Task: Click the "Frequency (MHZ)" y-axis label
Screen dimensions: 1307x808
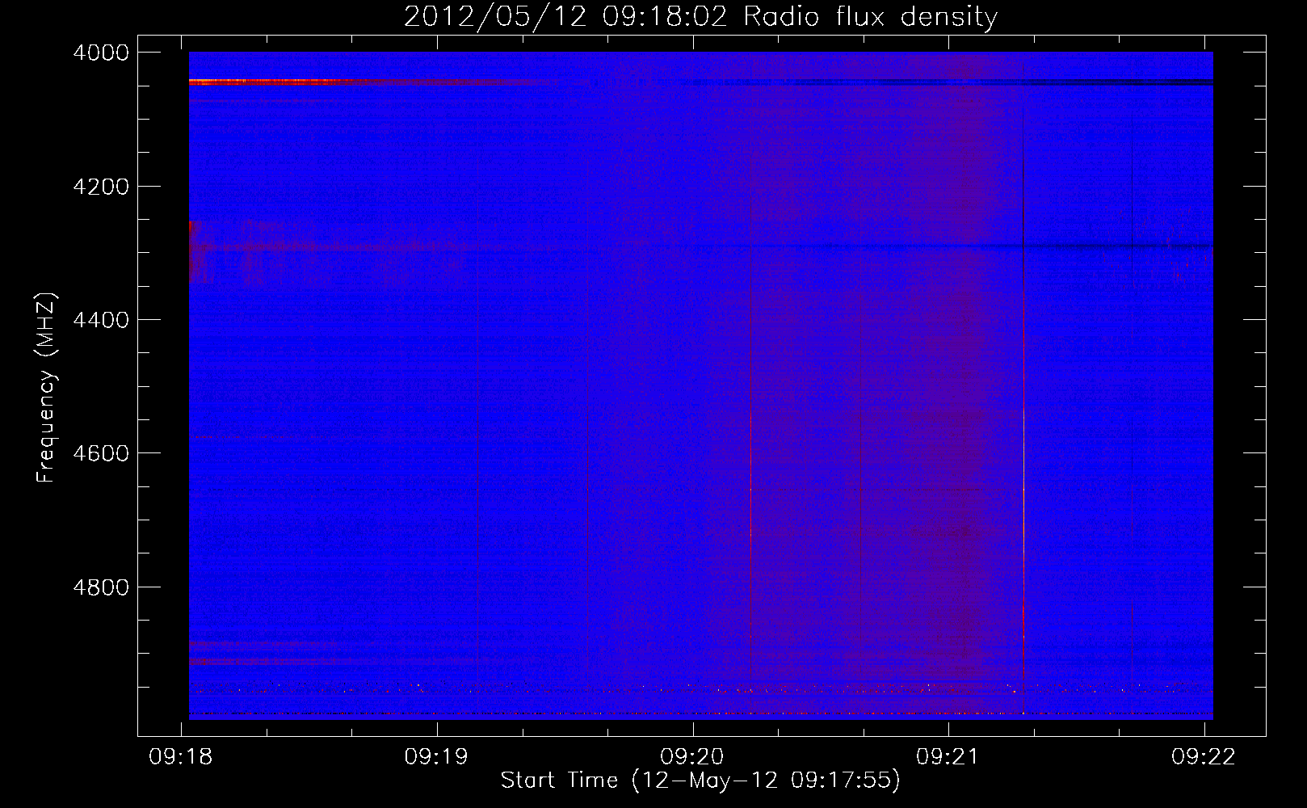Action: click(47, 388)
